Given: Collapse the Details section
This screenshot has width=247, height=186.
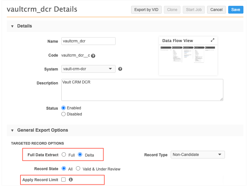Looking at the screenshot, I should point(12,26).
